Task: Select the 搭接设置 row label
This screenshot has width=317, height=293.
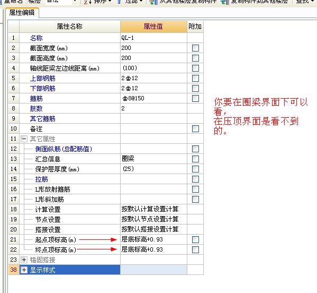Action: click(48, 229)
